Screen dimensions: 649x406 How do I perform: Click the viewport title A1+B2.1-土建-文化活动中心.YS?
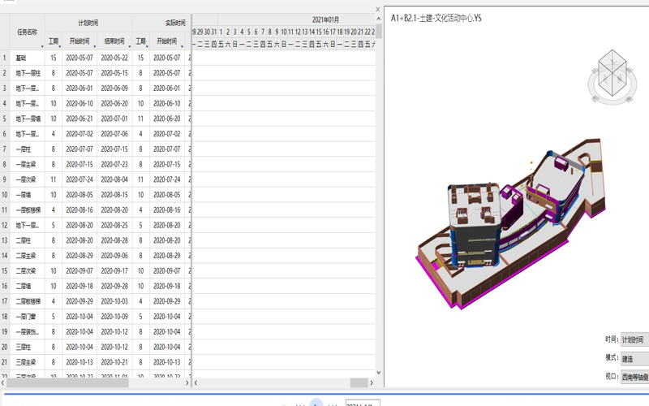pos(436,18)
